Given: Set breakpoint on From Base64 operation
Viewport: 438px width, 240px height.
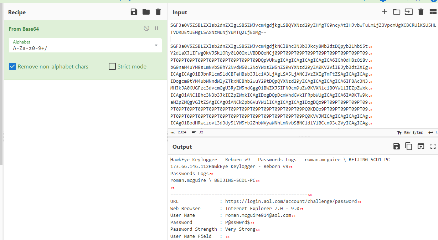Looking at the screenshot, I should coord(156,29).
